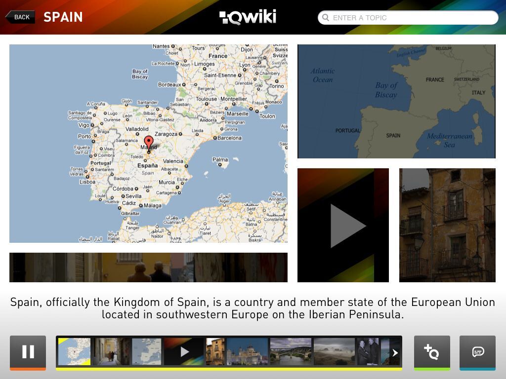Pause narration with the pause icon
The height and width of the screenshot is (379, 506).
(x=28, y=352)
